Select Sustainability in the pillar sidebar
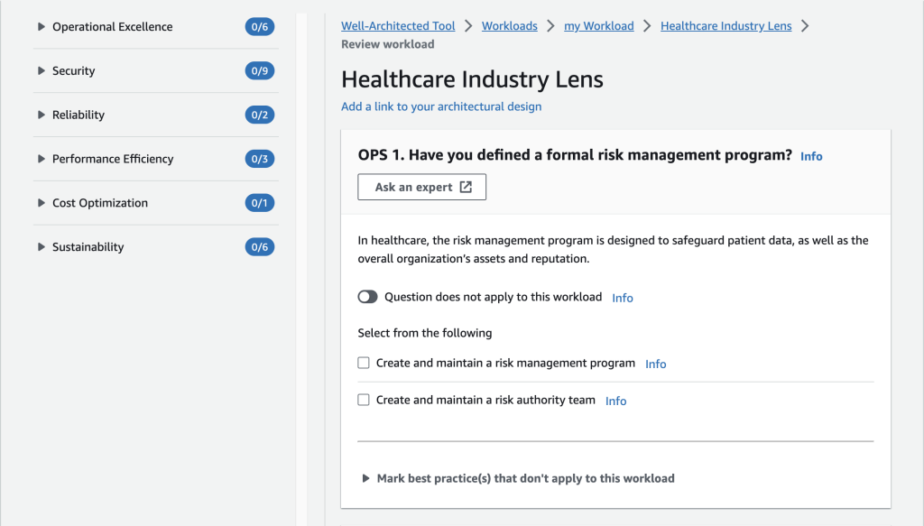The image size is (924, 526). 86,246
